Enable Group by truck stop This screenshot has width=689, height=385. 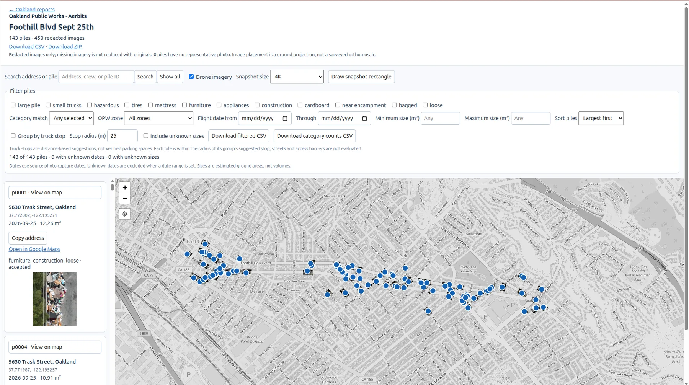[x=13, y=136]
